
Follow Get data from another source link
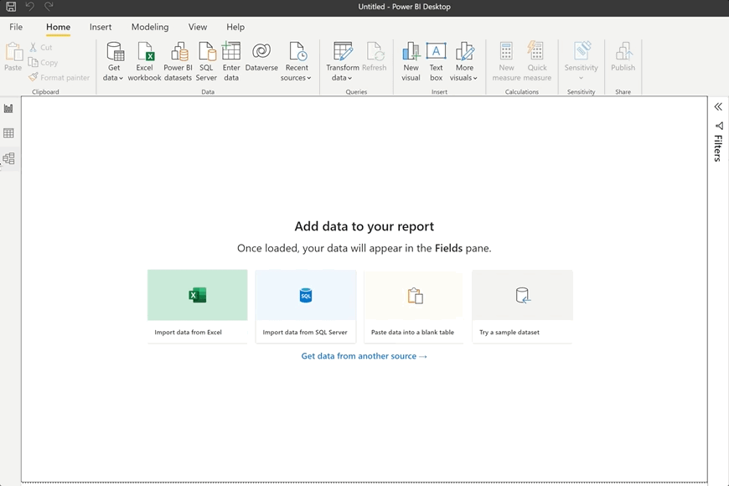click(x=364, y=356)
